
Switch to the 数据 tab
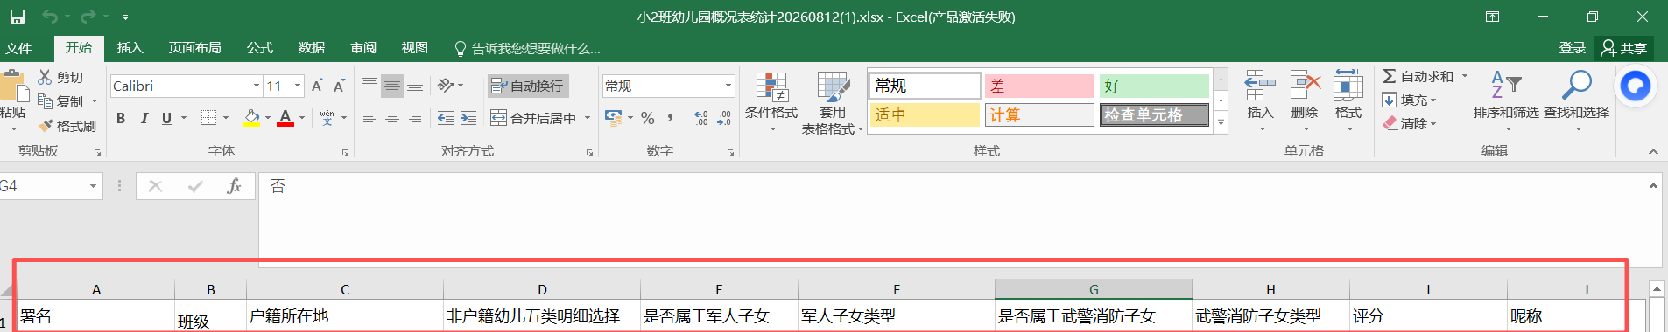pyautogui.click(x=312, y=48)
